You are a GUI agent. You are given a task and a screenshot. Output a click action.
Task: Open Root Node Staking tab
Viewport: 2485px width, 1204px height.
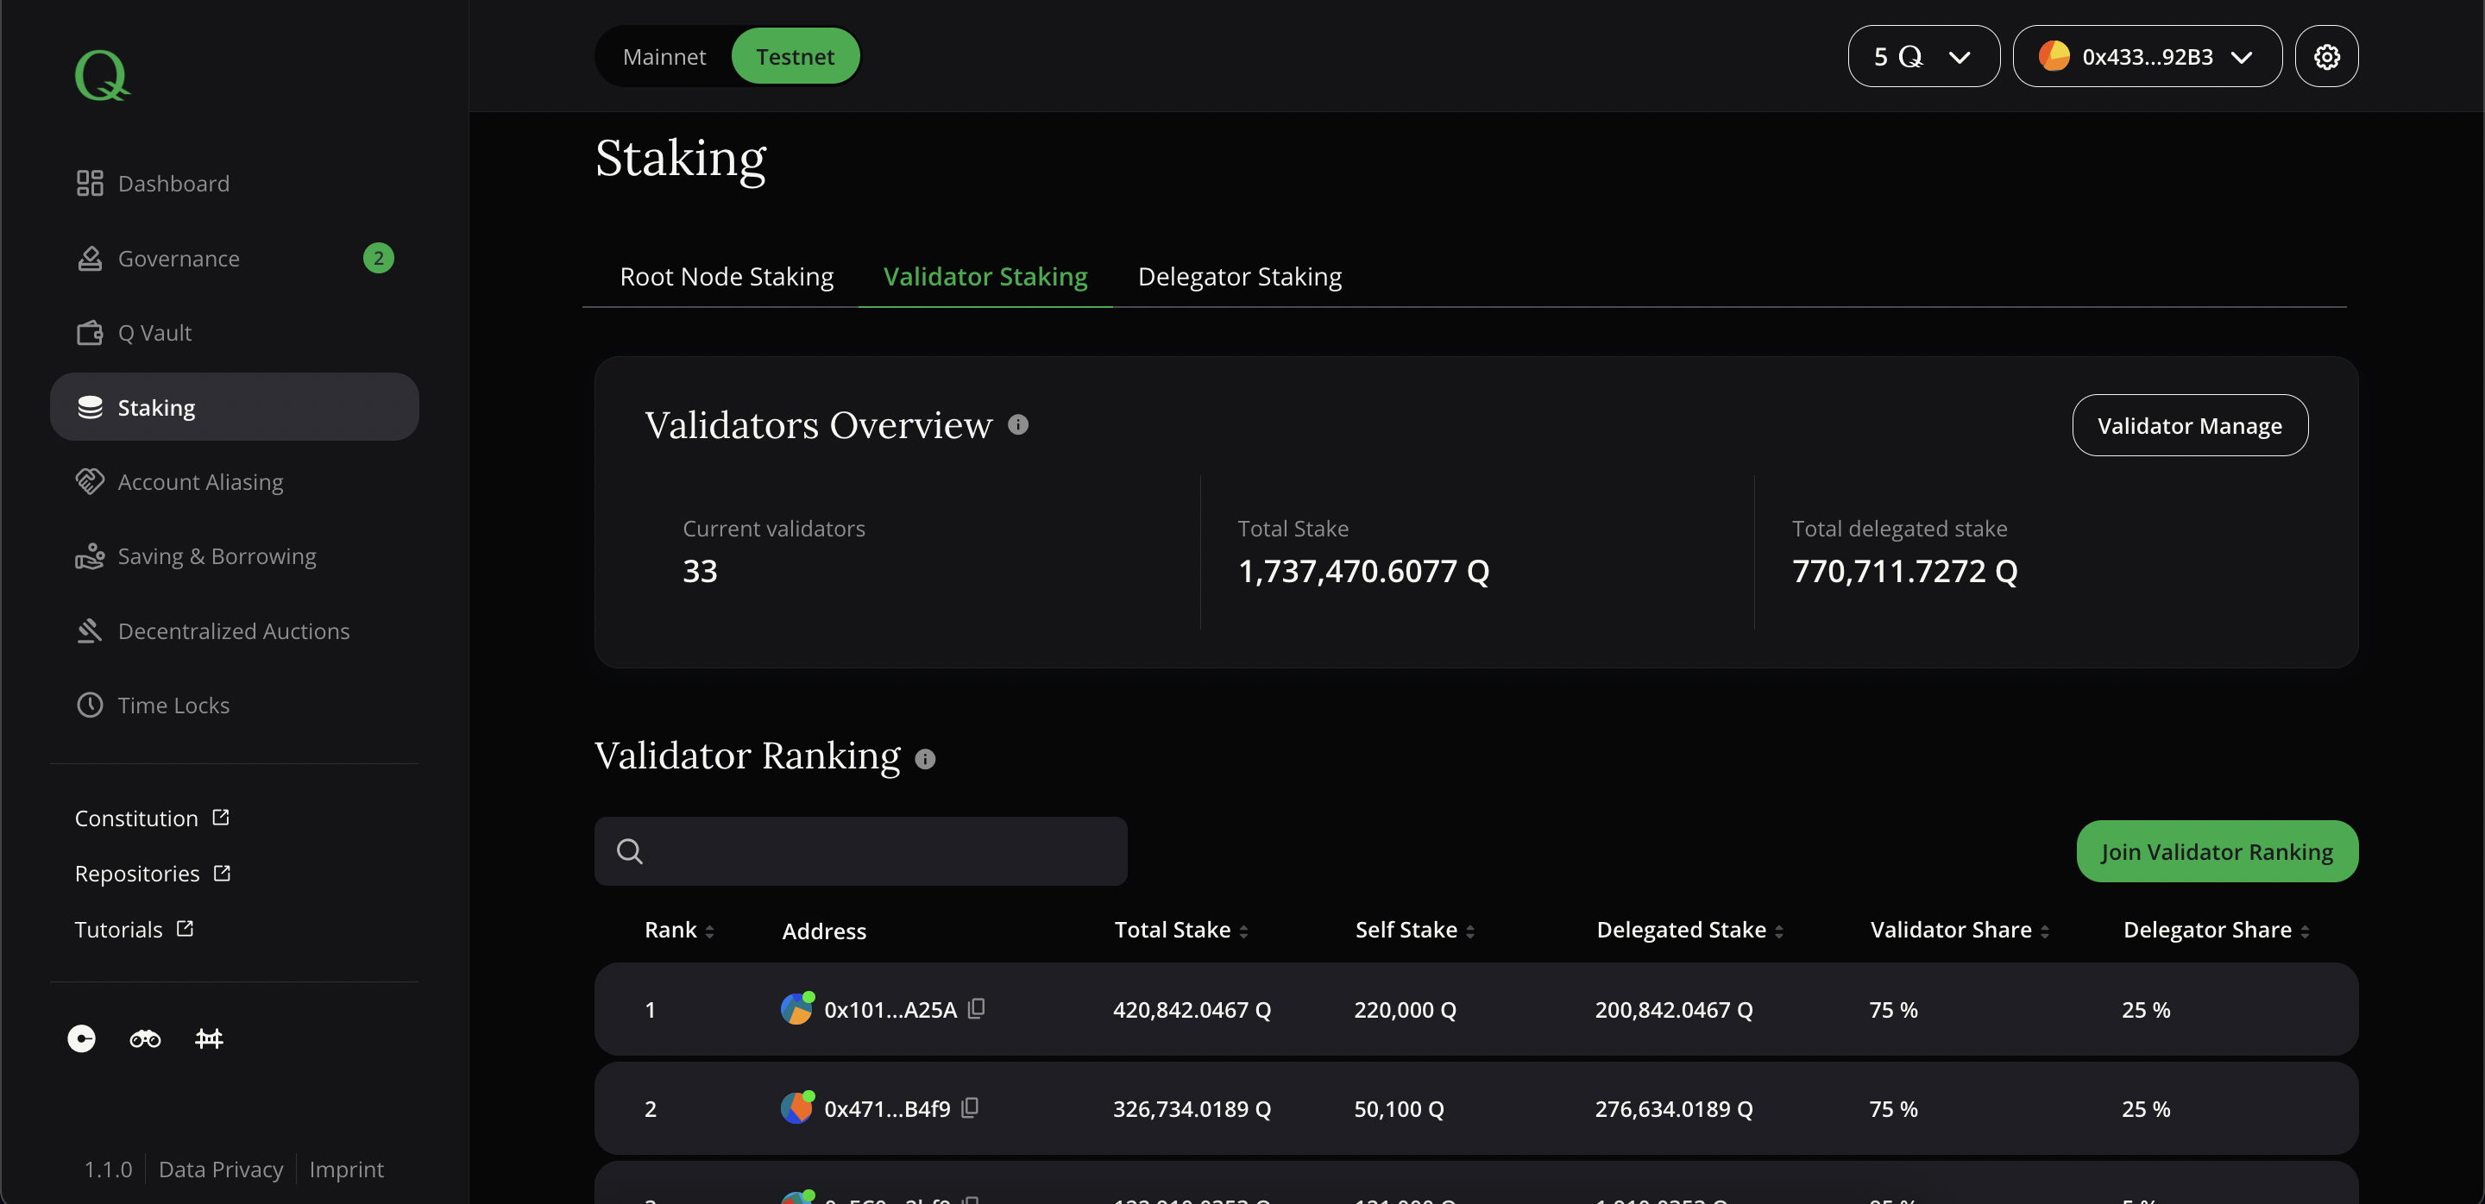tap(726, 277)
